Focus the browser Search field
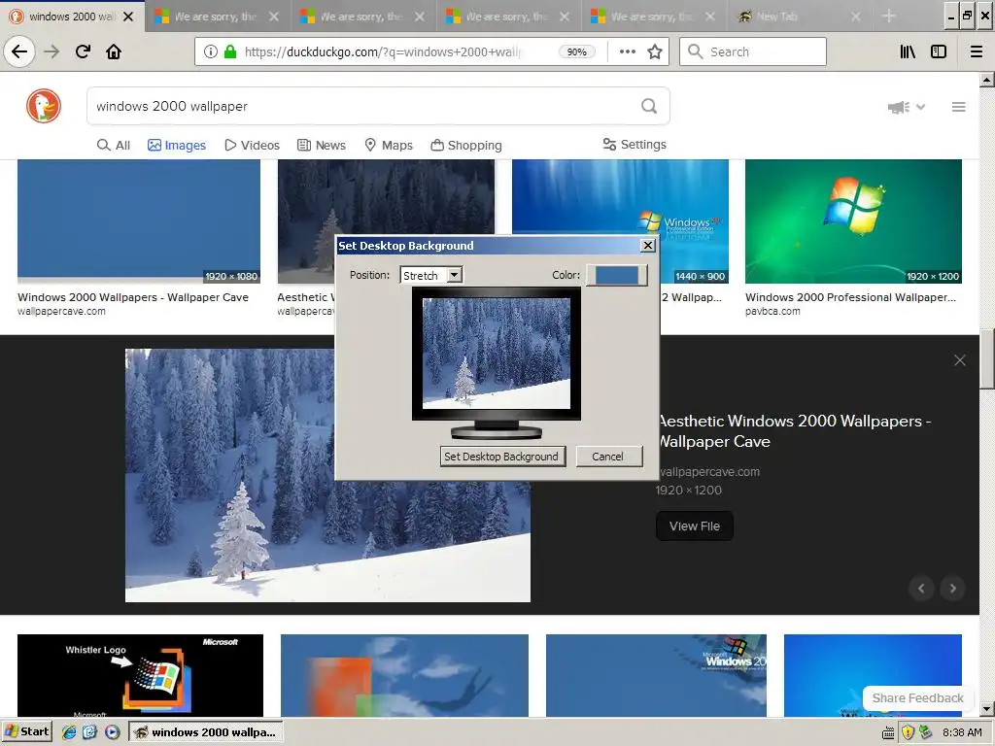 (x=753, y=51)
